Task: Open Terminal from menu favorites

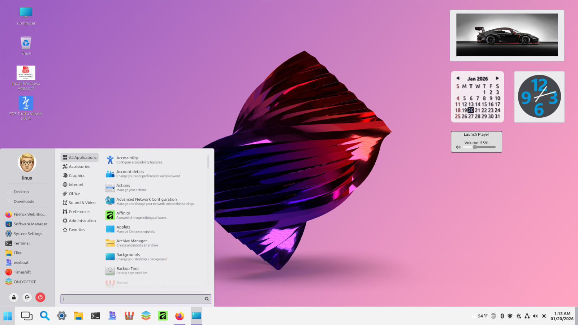Action: [27, 243]
